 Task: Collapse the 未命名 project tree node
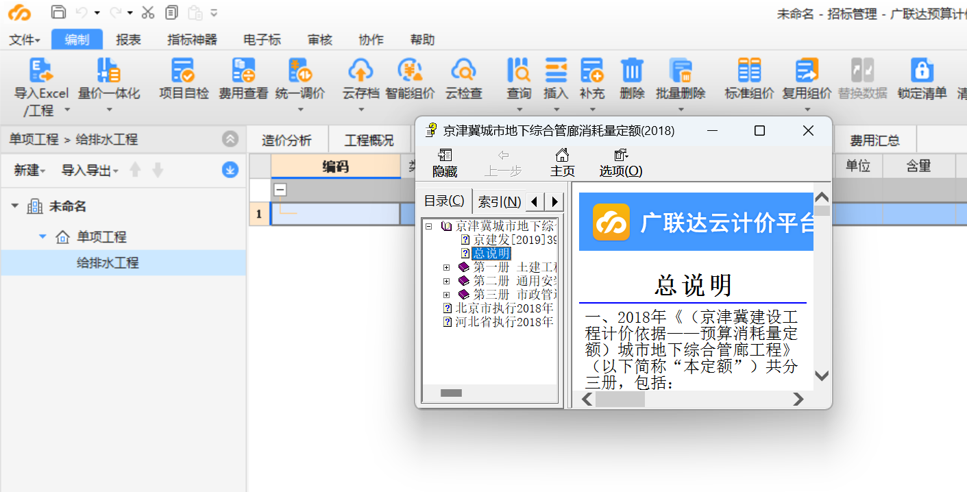[15, 206]
